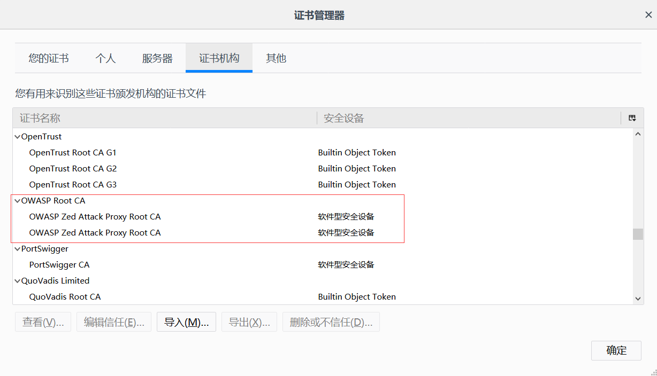Image resolution: width=657 pixels, height=376 pixels.
Task: Click the 编辑信任(E)... button
Action: pyautogui.click(x=114, y=322)
